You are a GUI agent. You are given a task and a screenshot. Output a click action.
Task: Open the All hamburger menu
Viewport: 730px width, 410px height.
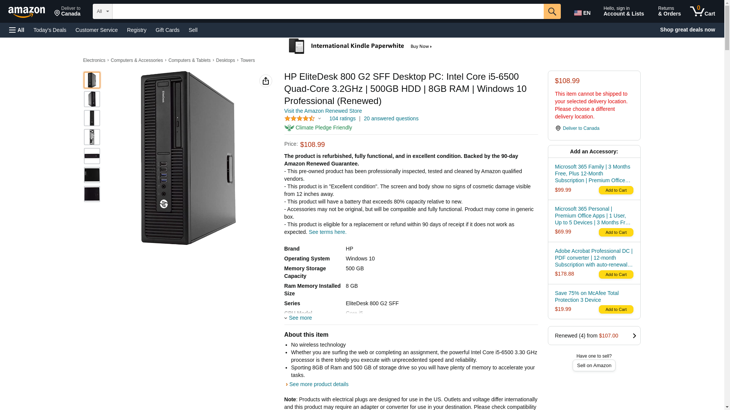click(17, 30)
